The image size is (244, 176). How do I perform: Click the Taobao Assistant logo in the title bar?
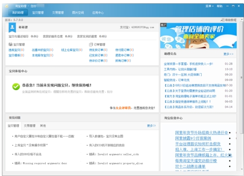(7, 6)
